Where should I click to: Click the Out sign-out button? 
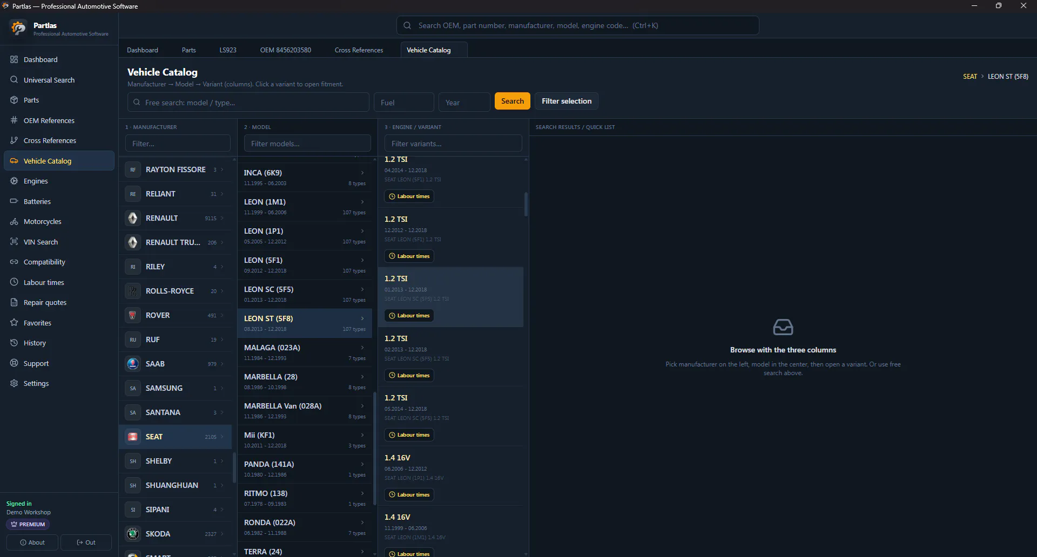[86, 542]
